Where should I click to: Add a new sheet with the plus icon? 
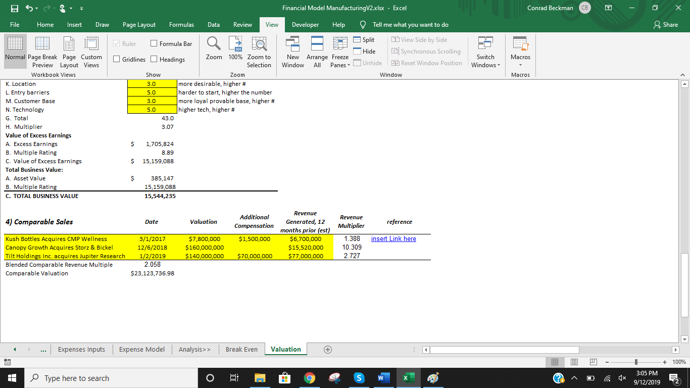tap(328, 349)
